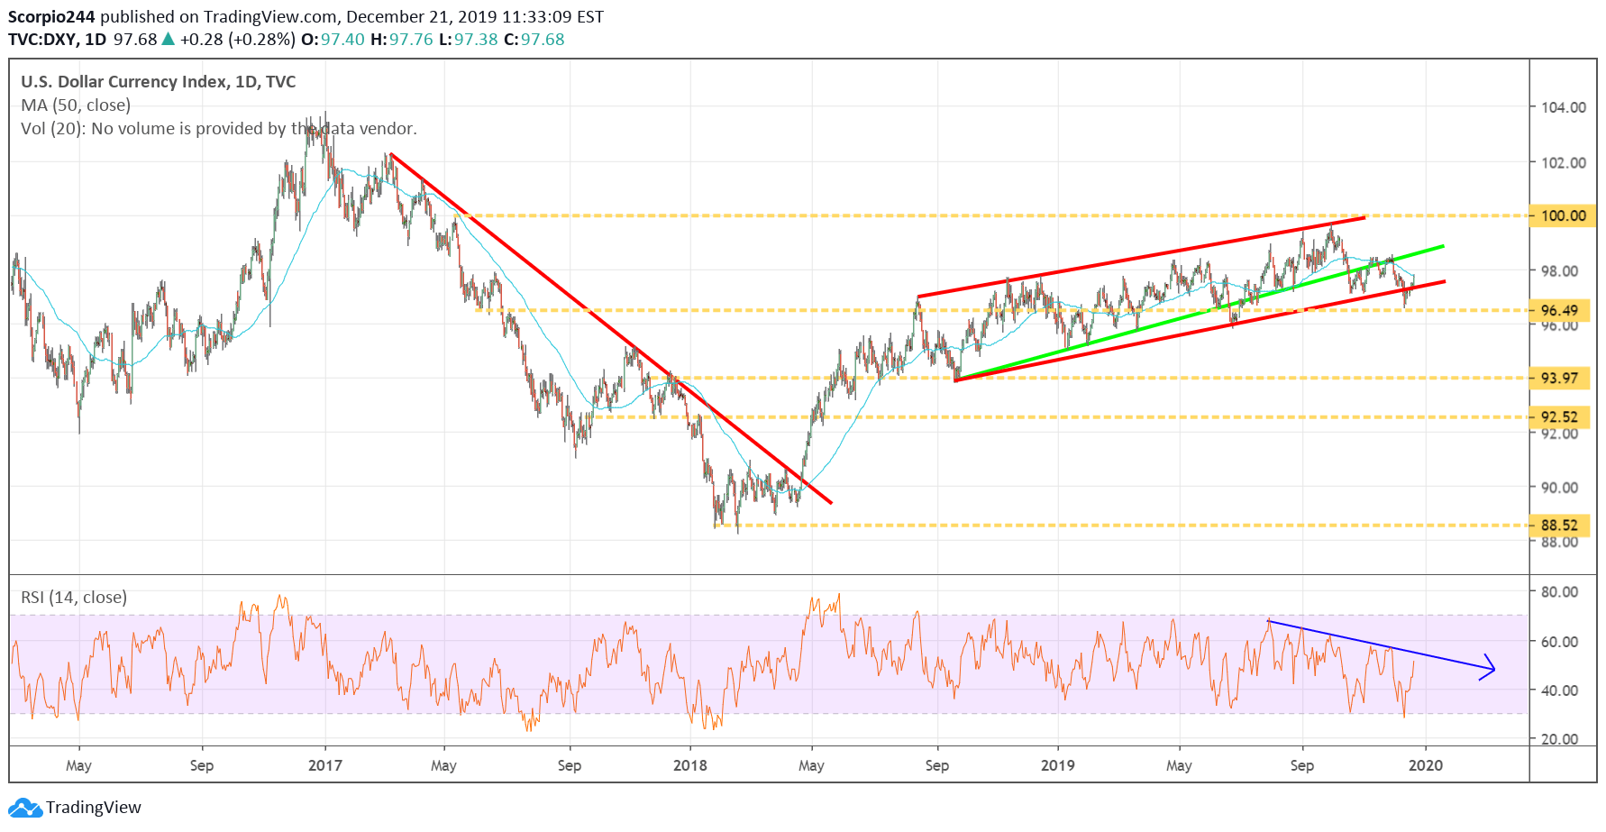Click the high value 'H:97.76'
Viewport: 1606px width, 832px height.
pos(402,40)
